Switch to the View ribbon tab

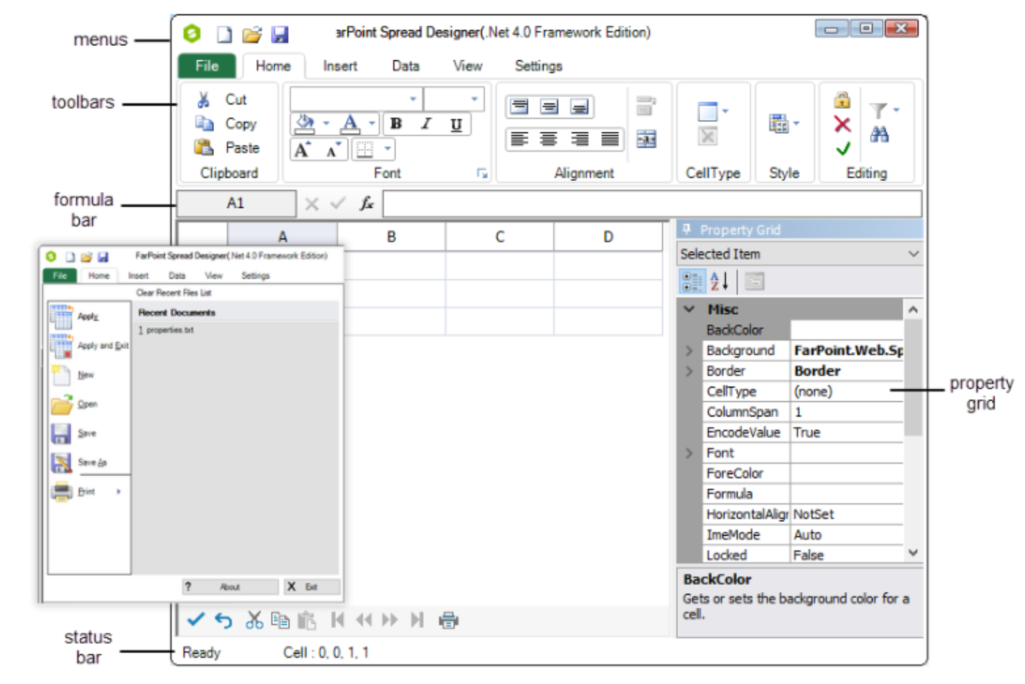coord(467,67)
